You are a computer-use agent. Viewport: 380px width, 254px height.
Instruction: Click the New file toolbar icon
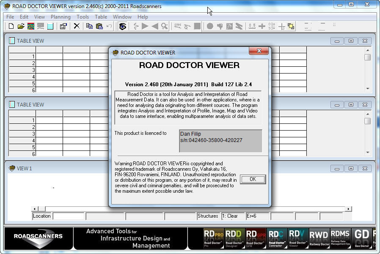(x=11, y=26)
